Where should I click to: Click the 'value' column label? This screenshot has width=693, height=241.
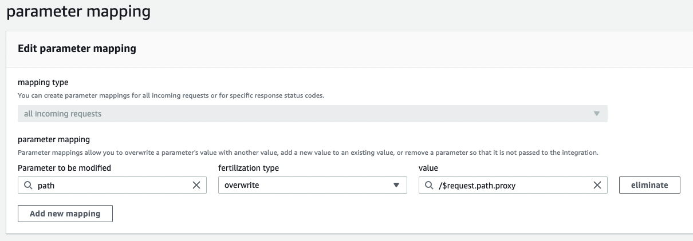[x=428, y=168]
